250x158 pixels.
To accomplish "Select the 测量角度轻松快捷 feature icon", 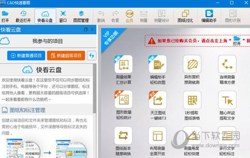I will point(192,135).
